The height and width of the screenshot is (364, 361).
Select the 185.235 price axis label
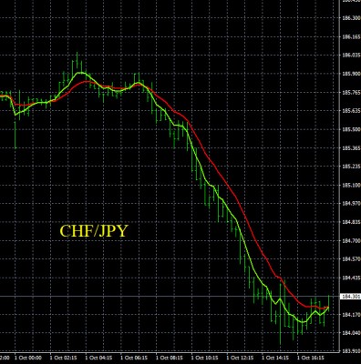coord(351,167)
